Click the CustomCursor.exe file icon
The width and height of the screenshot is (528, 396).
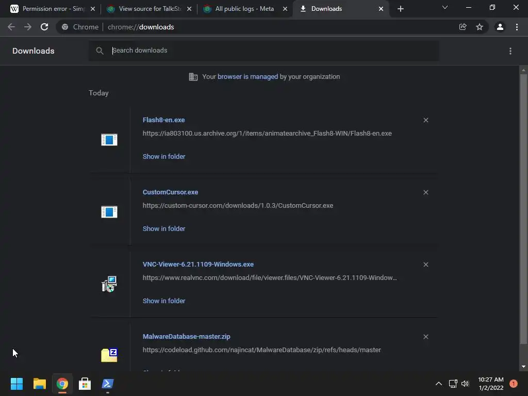click(x=109, y=212)
